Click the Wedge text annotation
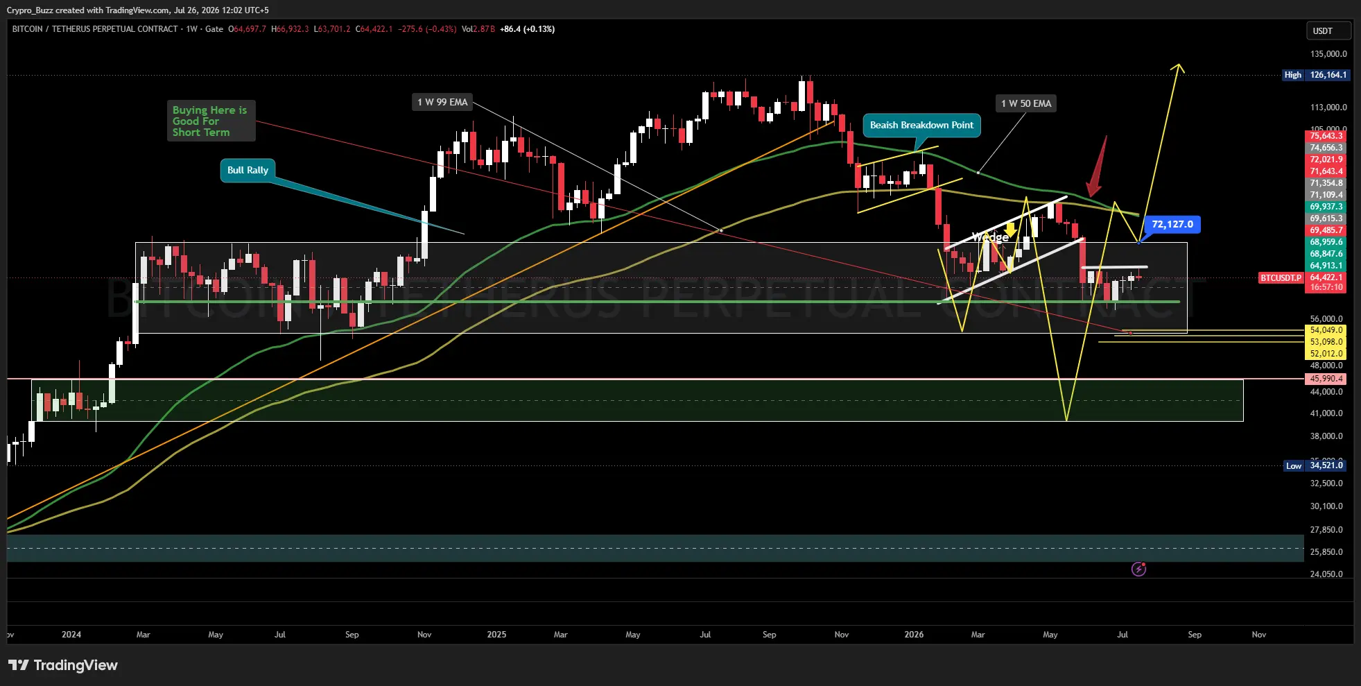Image resolution: width=1361 pixels, height=686 pixels. point(990,237)
